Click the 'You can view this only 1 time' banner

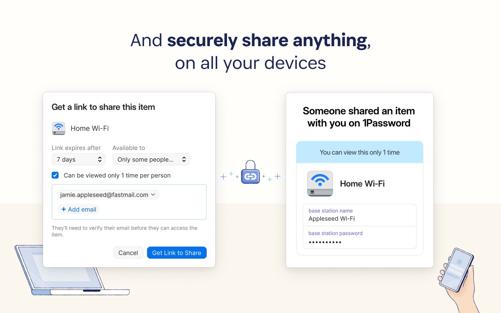point(359,152)
